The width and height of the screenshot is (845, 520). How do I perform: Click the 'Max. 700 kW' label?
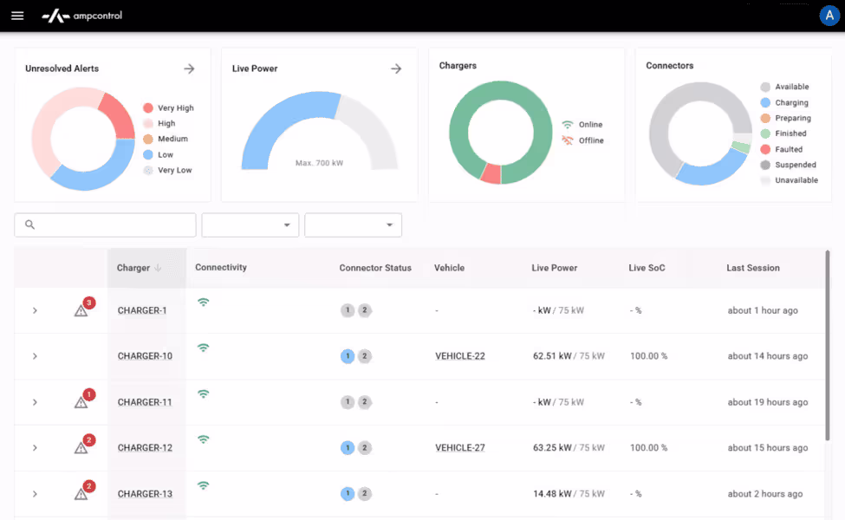[319, 163]
